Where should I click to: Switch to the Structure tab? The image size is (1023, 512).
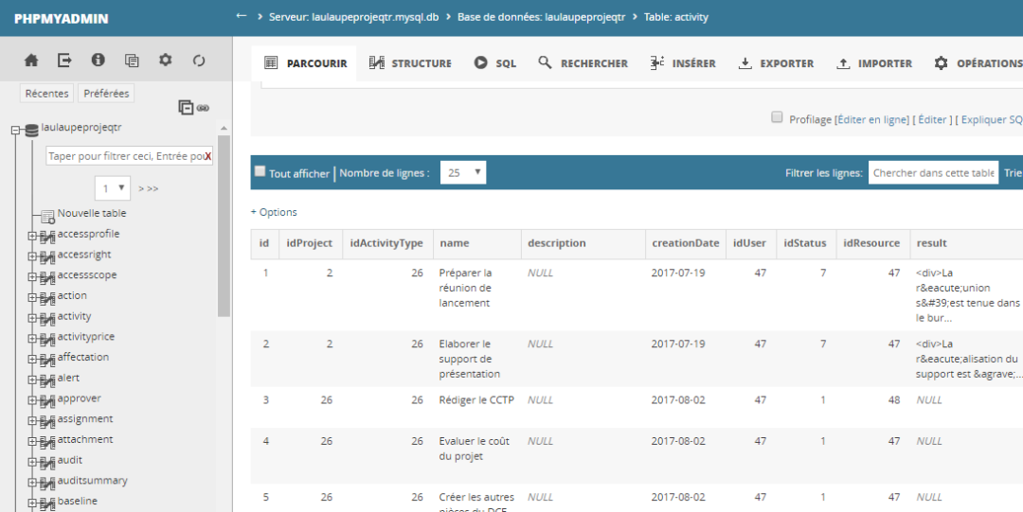[410, 63]
